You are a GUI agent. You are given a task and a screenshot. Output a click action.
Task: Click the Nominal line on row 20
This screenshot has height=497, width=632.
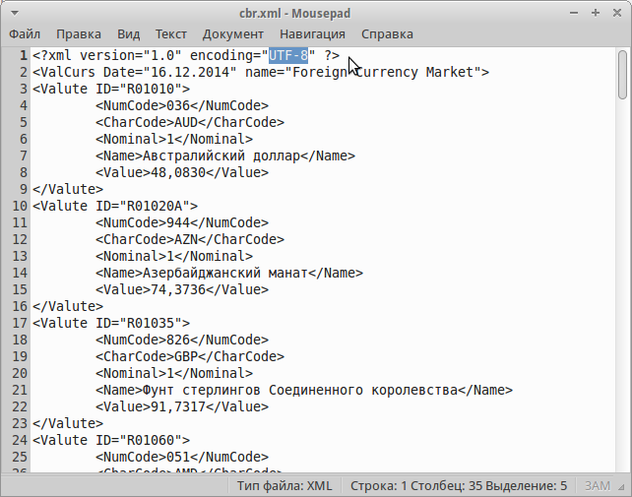(174, 373)
